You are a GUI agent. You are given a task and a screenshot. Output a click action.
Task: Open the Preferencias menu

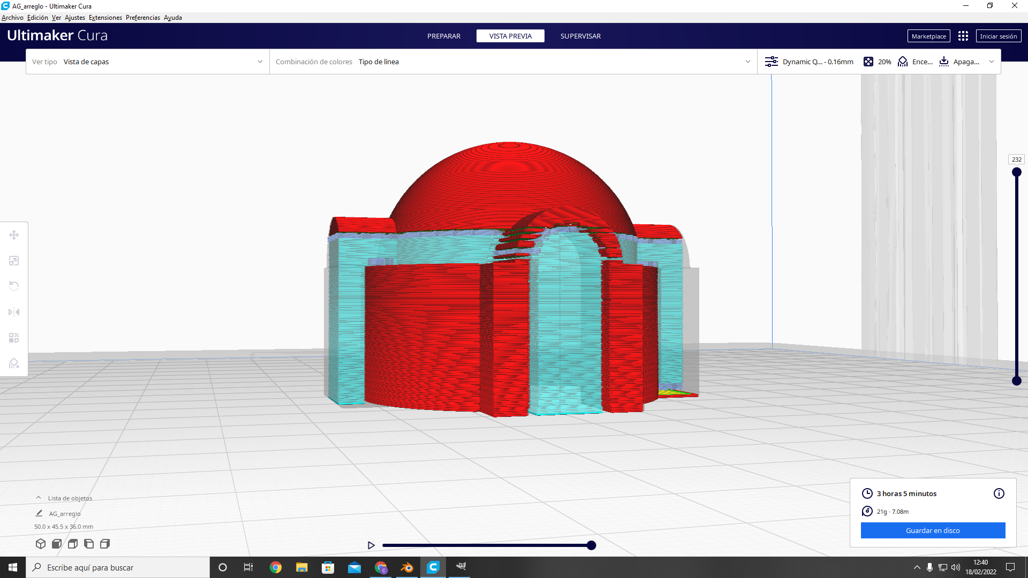click(143, 18)
